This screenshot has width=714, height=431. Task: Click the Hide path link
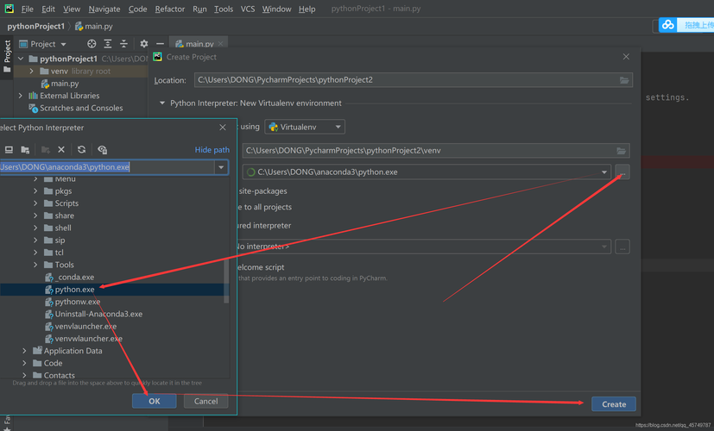(212, 150)
